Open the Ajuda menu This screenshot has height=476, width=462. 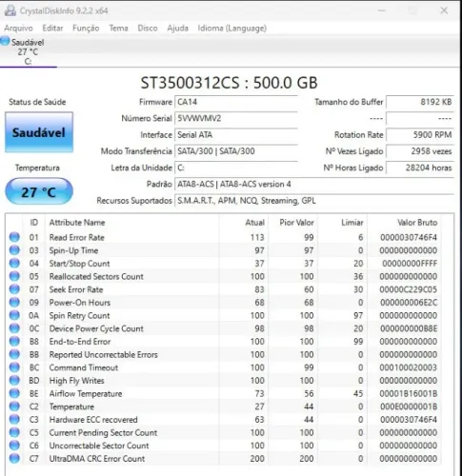tap(178, 29)
